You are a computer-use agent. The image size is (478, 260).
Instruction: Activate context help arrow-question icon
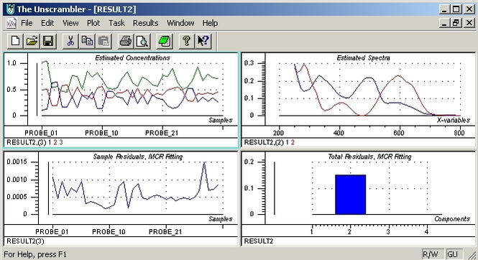click(x=203, y=41)
